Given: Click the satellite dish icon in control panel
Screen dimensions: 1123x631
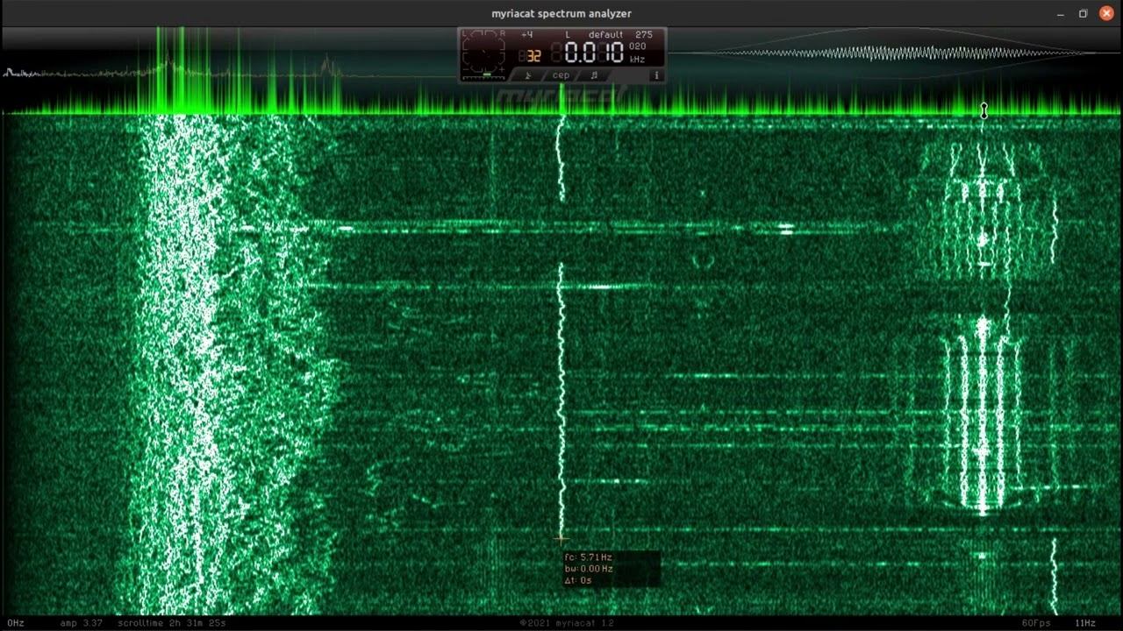Looking at the screenshot, I should tap(528, 75).
